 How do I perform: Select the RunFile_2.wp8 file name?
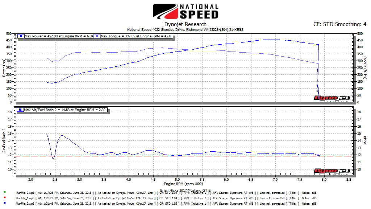(25, 204)
